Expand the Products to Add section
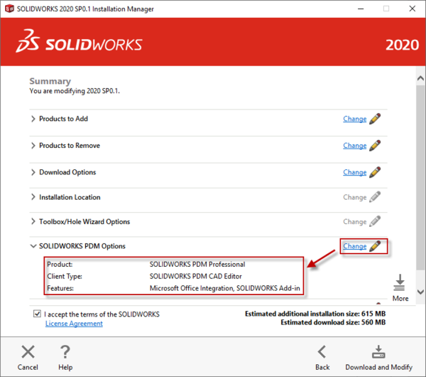The width and height of the screenshot is (426, 377). click(x=33, y=119)
